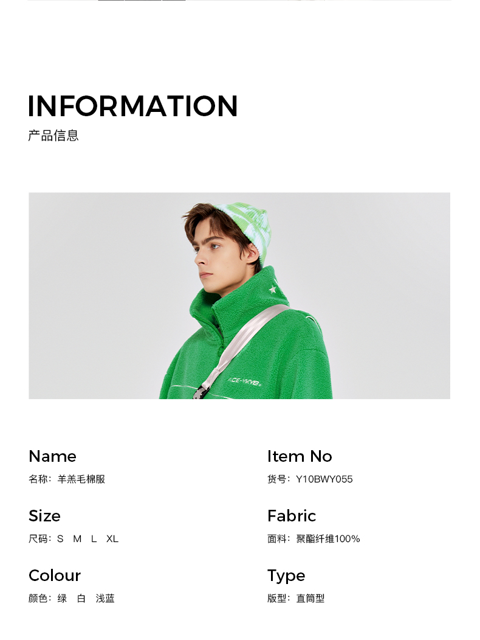
Task: Click the item number Y10BWY055
Action: pyautogui.click(x=324, y=479)
